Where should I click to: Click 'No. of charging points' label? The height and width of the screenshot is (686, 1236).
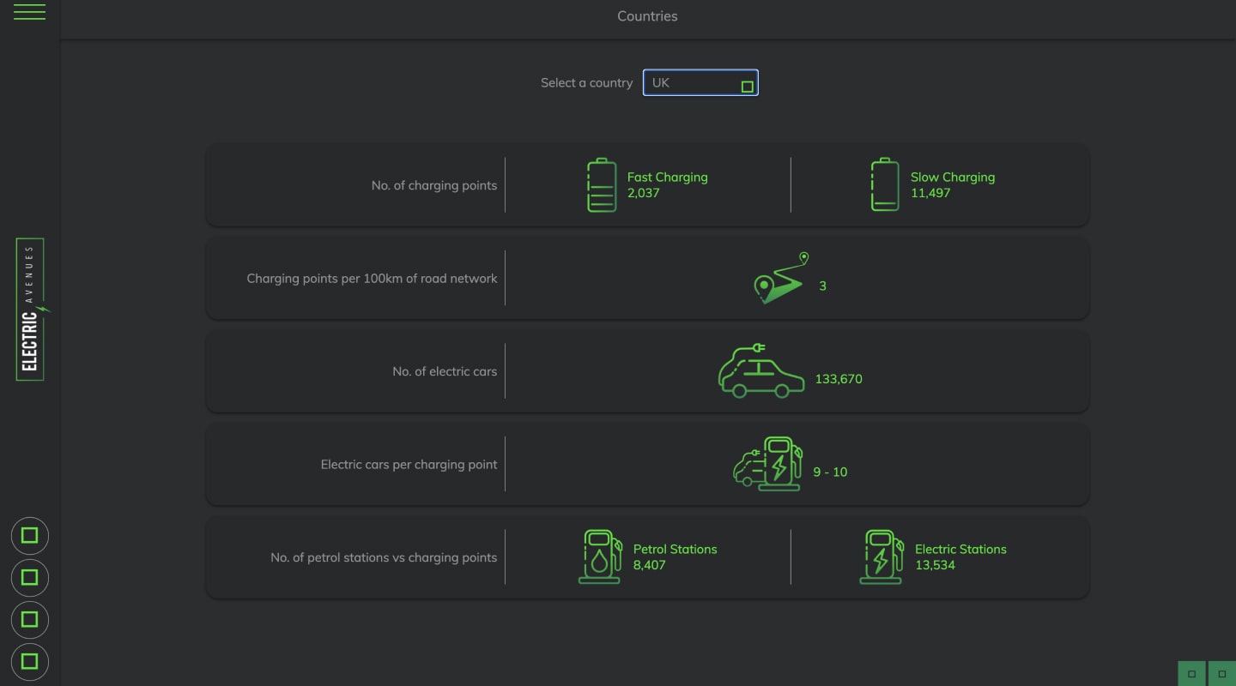pyautogui.click(x=434, y=185)
